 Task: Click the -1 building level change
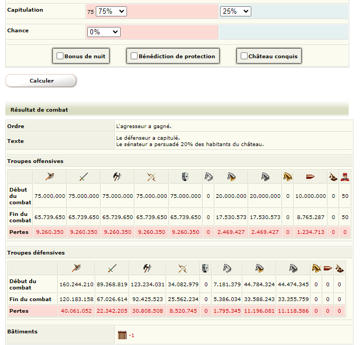tap(131, 335)
